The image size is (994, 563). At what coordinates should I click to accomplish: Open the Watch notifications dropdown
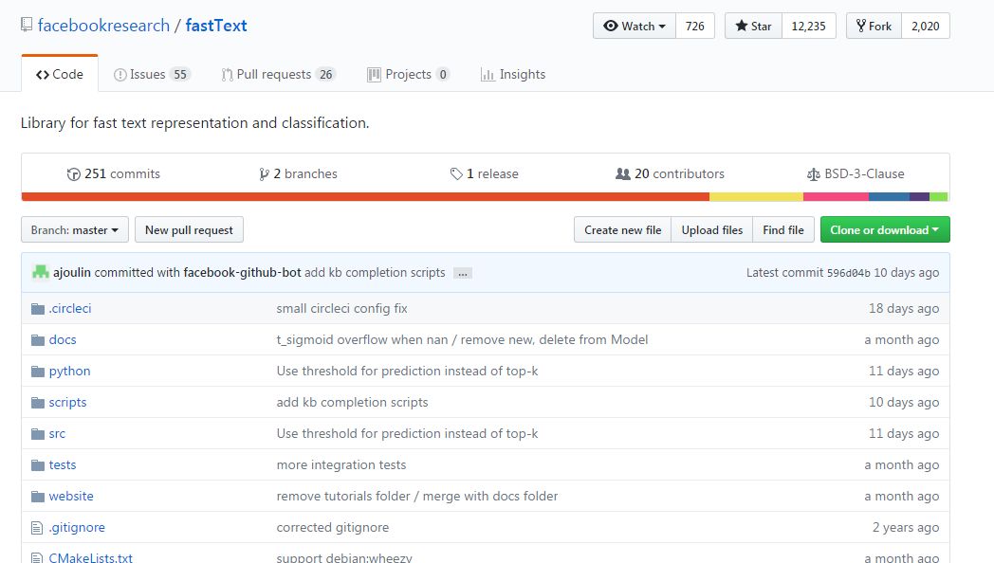point(635,26)
